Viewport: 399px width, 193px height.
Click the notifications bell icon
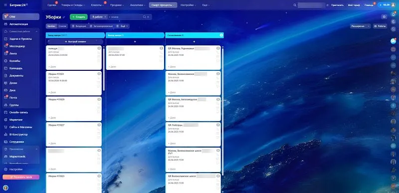click(x=394, y=14)
